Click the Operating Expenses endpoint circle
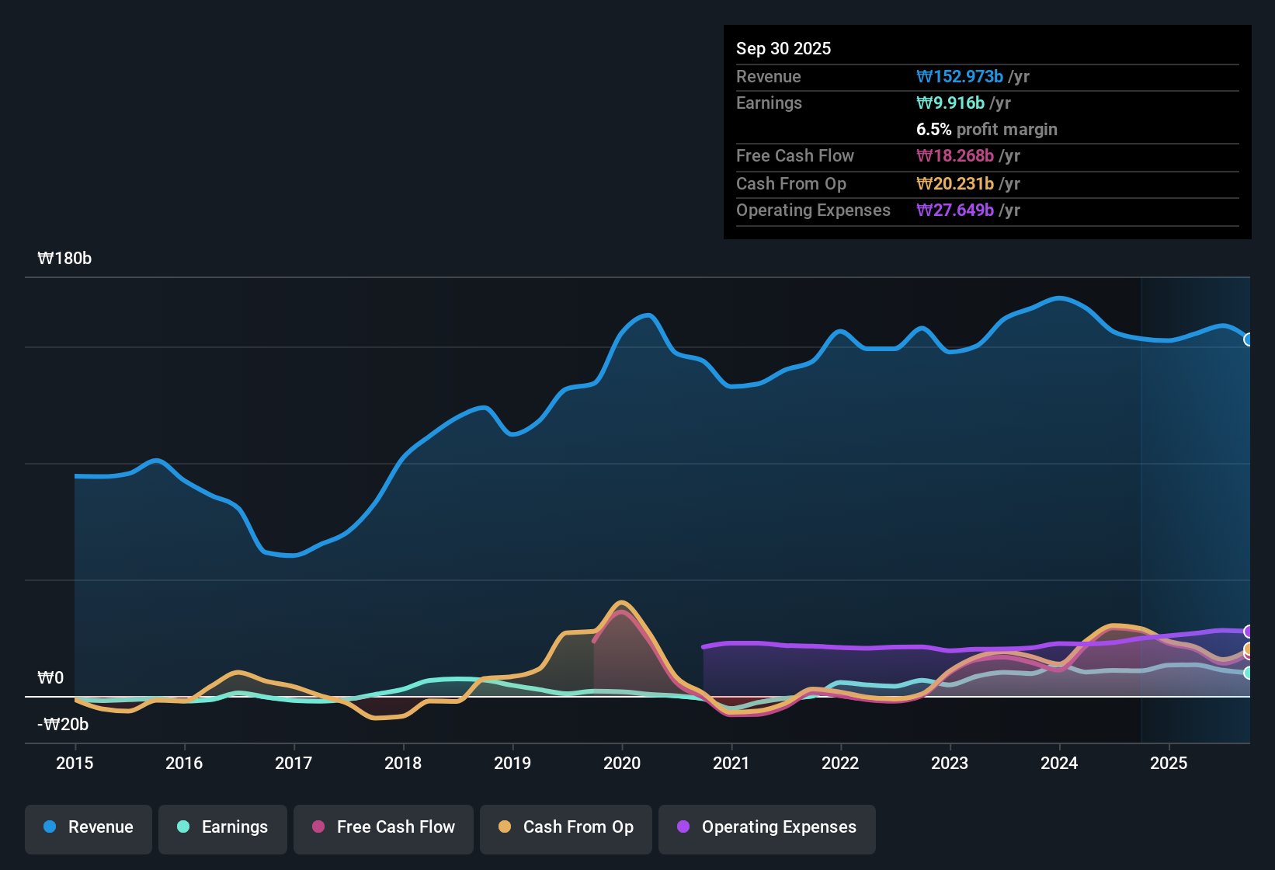This screenshot has width=1275, height=870. 1249,632
